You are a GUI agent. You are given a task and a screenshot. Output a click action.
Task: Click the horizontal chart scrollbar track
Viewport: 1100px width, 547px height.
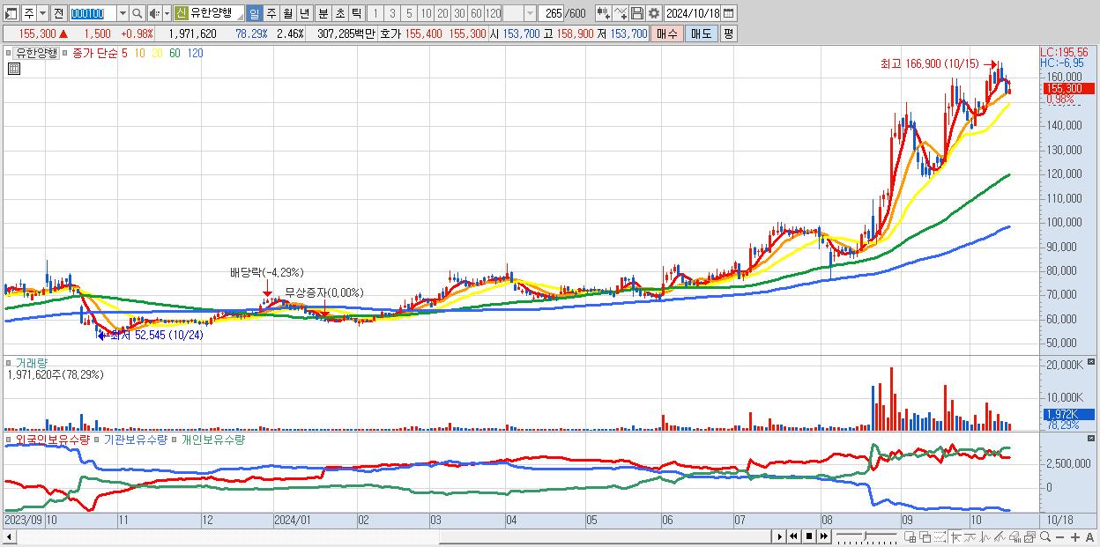395,536
